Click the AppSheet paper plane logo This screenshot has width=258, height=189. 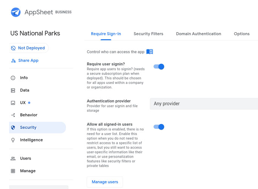pyautogui.click(x=15, y=12)
